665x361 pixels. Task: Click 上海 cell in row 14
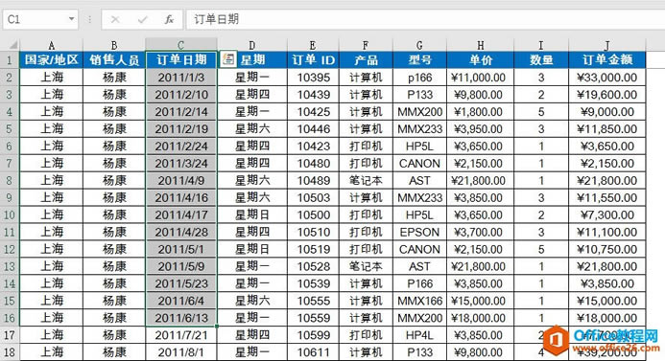pyautogui.click(x=51, y=283)
